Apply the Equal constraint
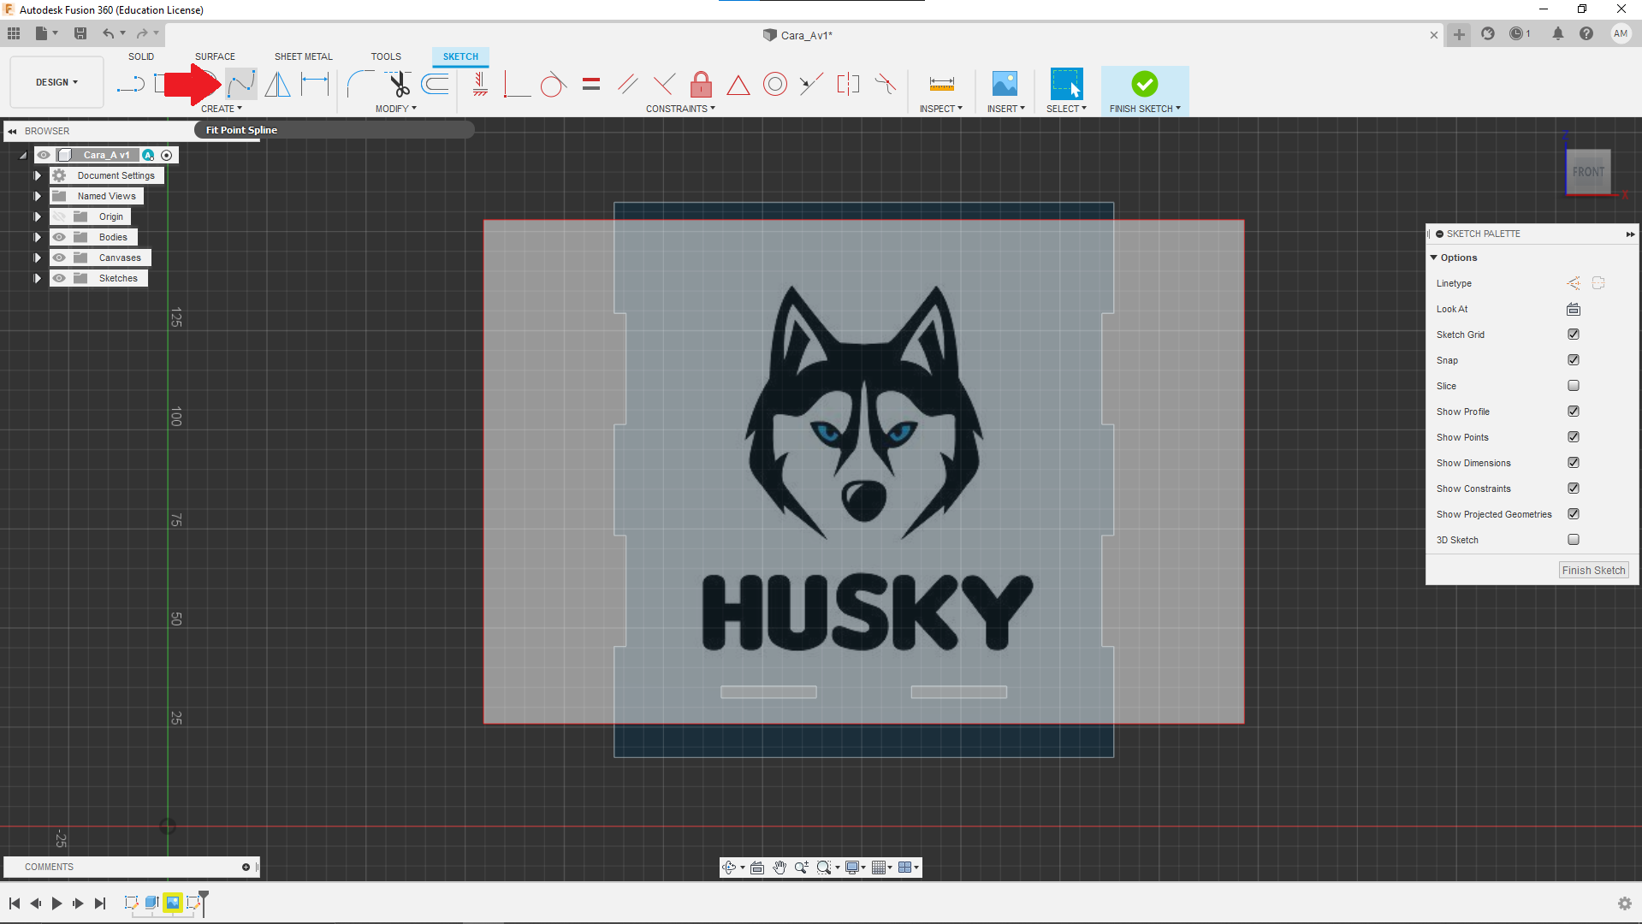This screenshot has height=924, width=1642. pyautogui.click(x=591, y=84)
